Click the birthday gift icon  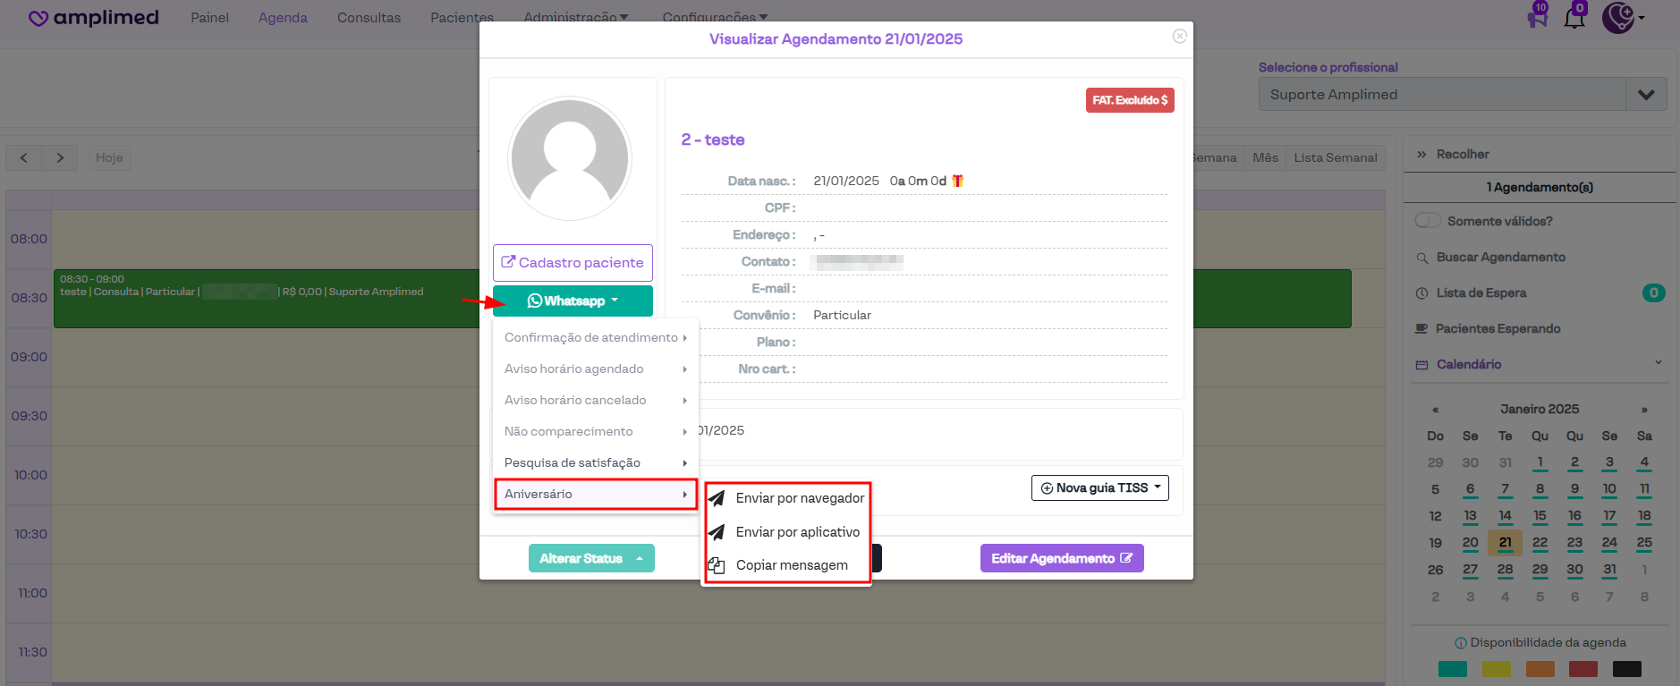[x=957, y=181]
